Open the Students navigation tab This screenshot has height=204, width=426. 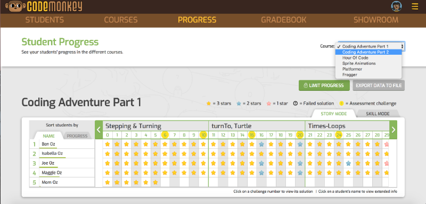tap(45, 20)
